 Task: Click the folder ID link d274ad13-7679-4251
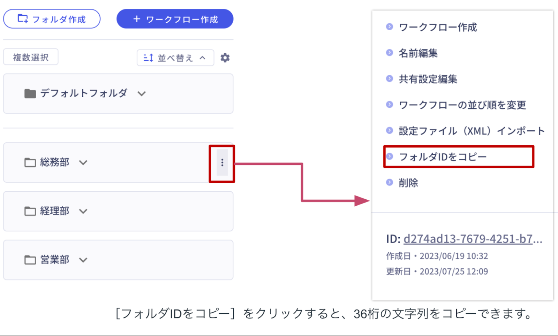pyautogui.click(x=473, y=239)
